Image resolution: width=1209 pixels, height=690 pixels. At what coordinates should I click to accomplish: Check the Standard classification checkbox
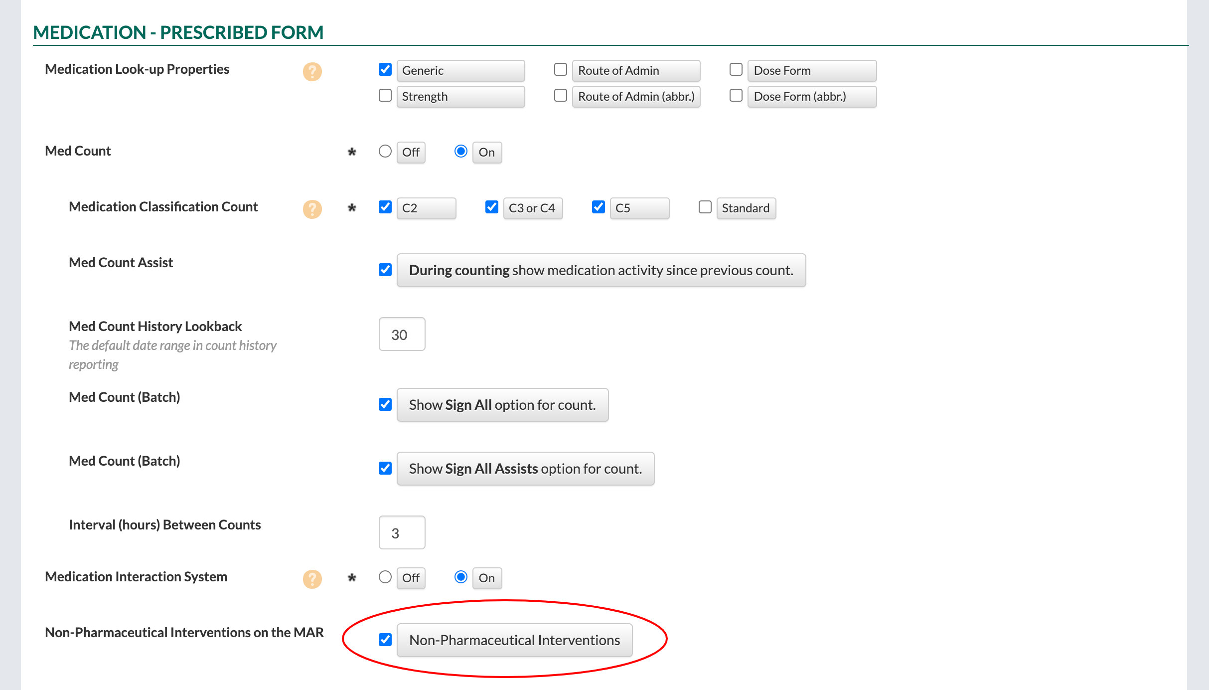tap(705, 207)
